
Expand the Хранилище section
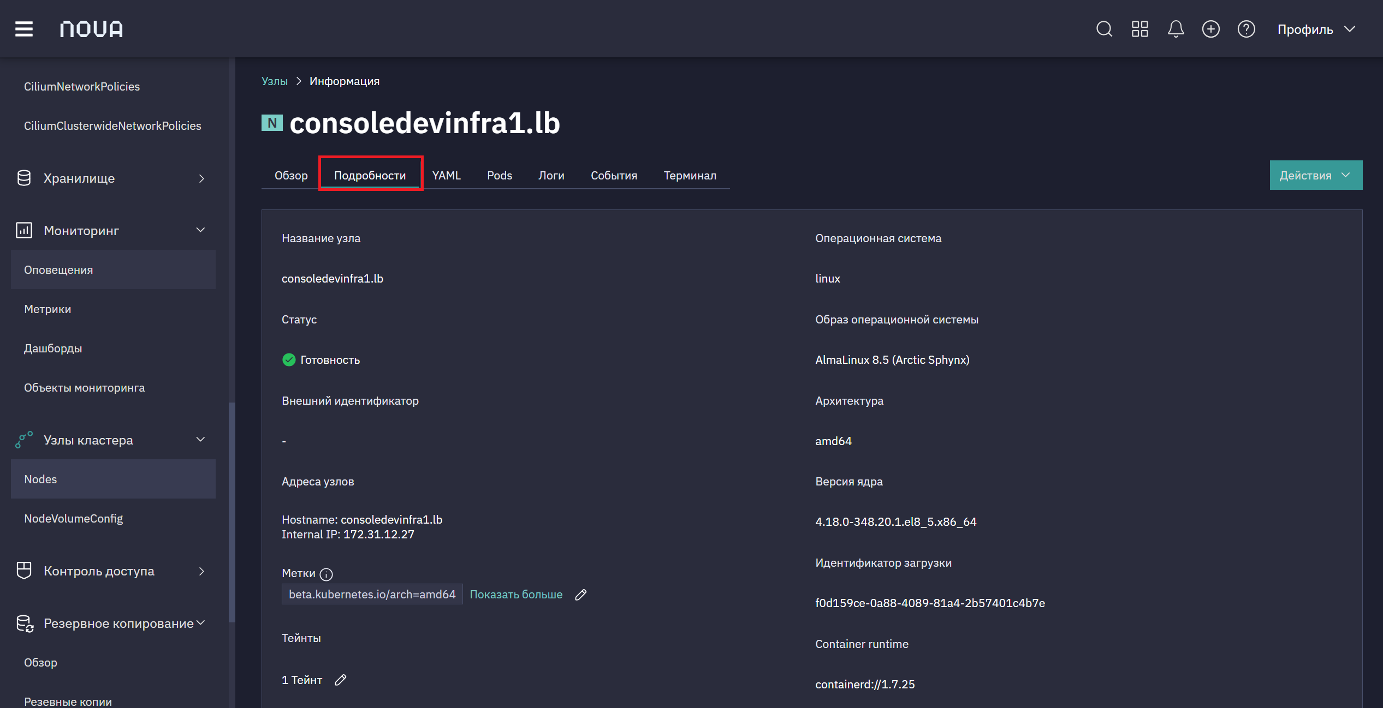[x=113, y=178]
